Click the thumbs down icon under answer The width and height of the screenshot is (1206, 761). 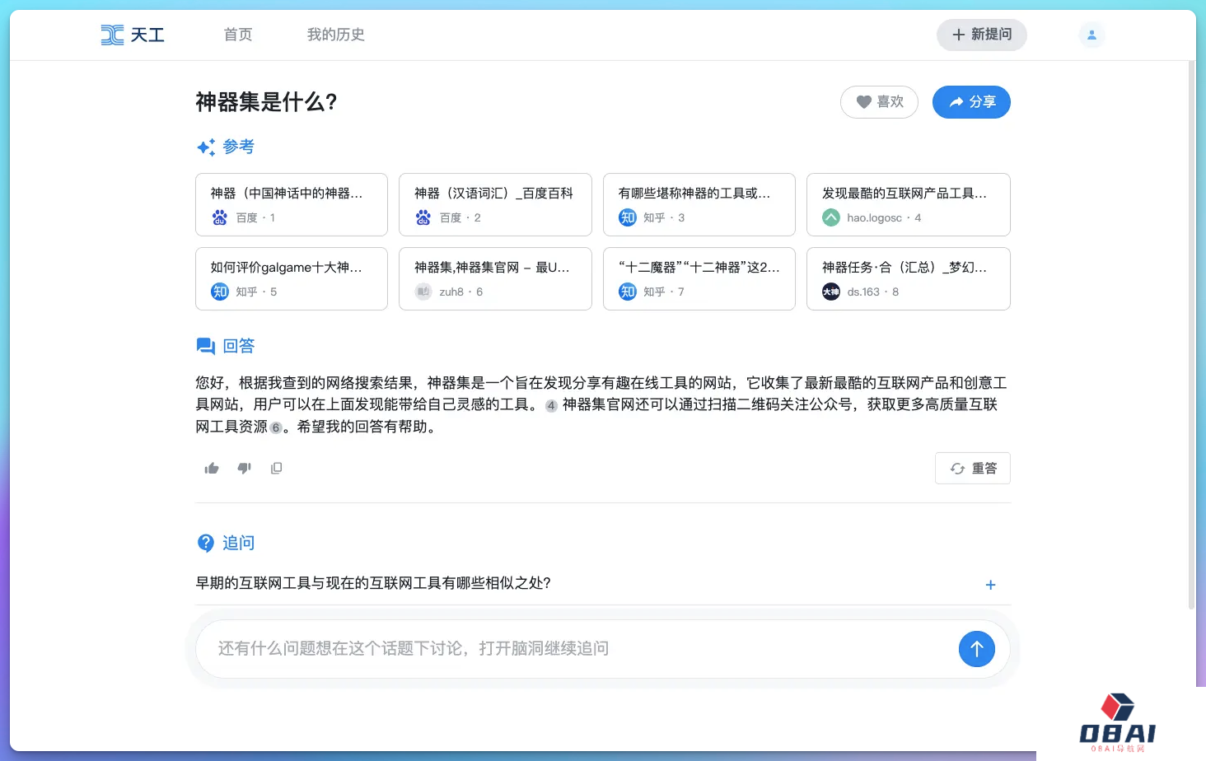click(244, 469)
